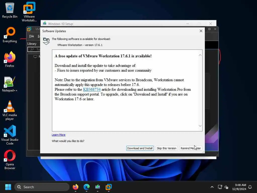This screenshot has width=257, height=193.
Task: Open Firefox desktop shortcut
Action: point(10,59)
